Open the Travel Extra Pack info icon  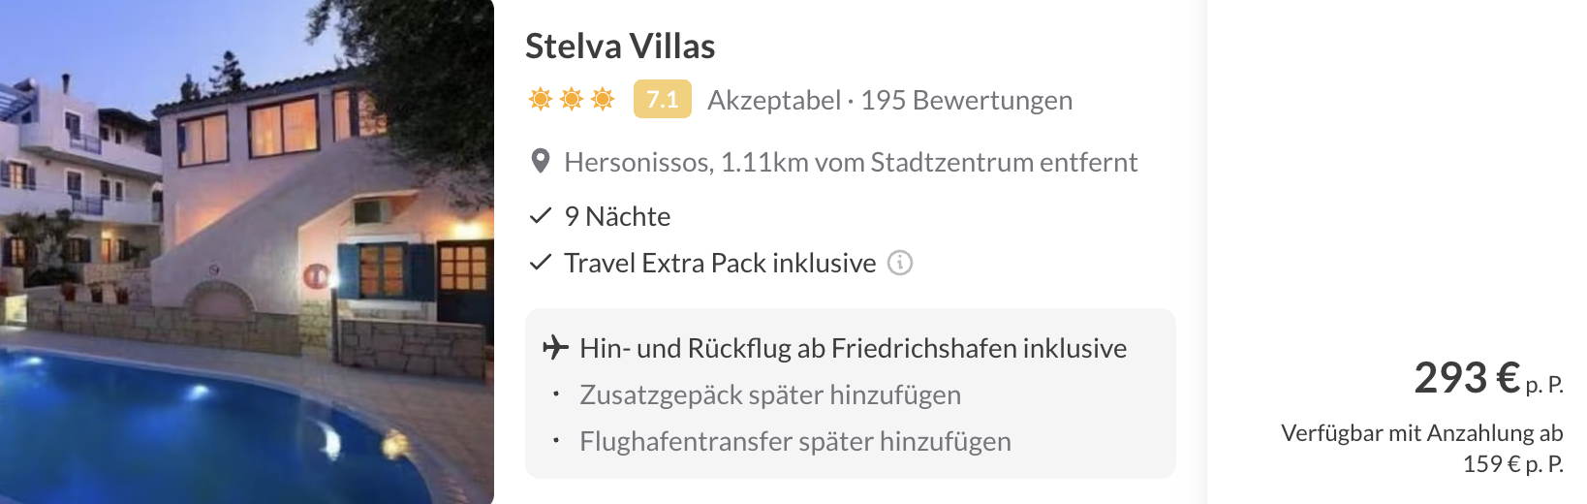[x=900, y=263]
